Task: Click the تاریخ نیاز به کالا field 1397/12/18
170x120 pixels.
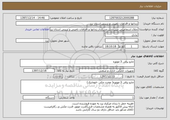Action: tap(39, 70)
